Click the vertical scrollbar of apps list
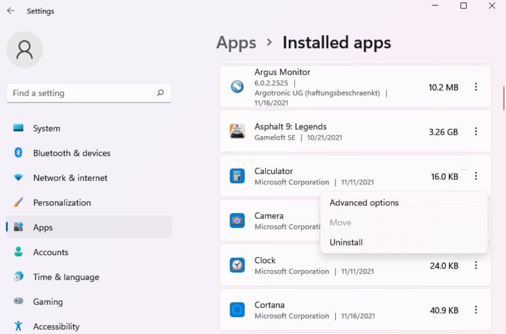The image size is (506, 334). [504, 99]
